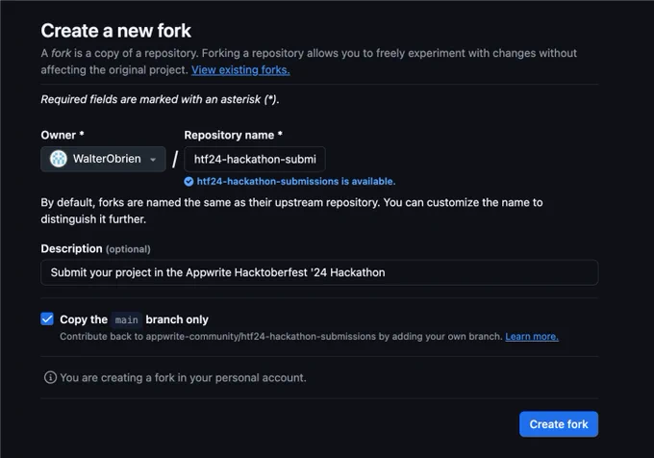Click the main branch label badge
Screen dimensions: 654x458
(x=126, y=320)
